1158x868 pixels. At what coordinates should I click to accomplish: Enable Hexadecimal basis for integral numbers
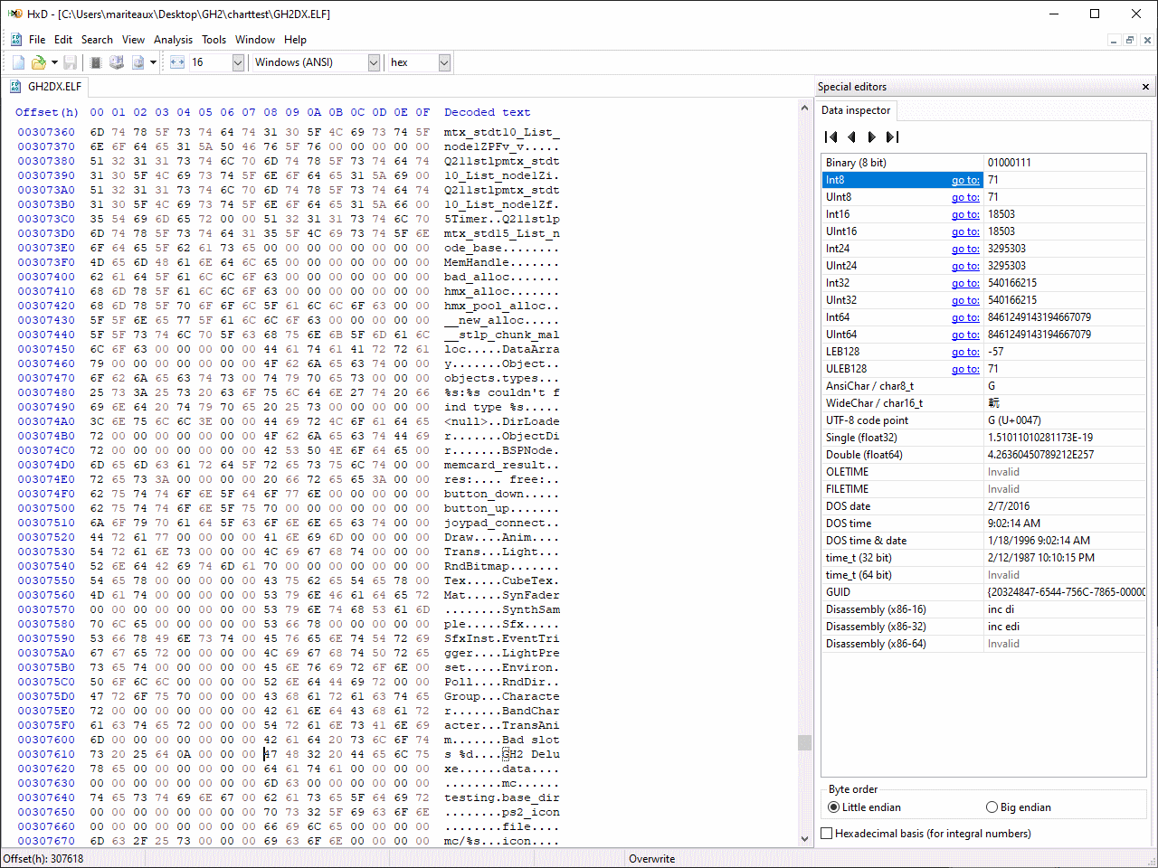pos(827,834)
